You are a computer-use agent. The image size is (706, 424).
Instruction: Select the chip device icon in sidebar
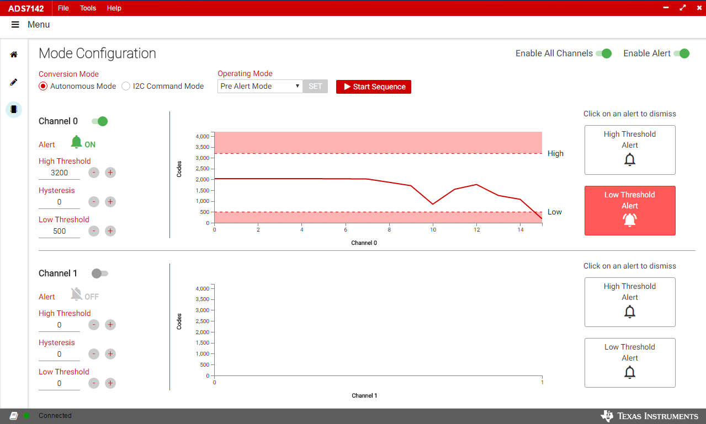point(14,109)
